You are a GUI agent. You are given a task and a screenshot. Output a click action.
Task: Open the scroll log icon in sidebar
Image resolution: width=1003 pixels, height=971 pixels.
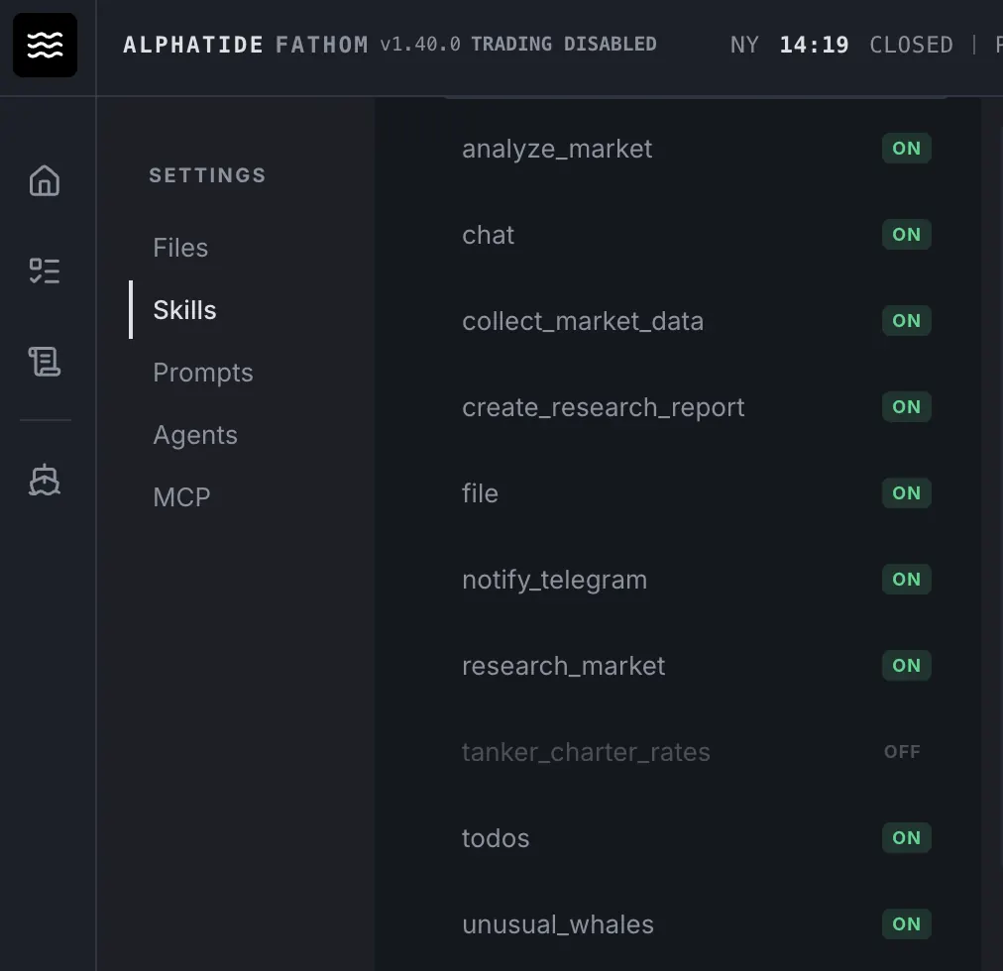click(x=45, y=362)
